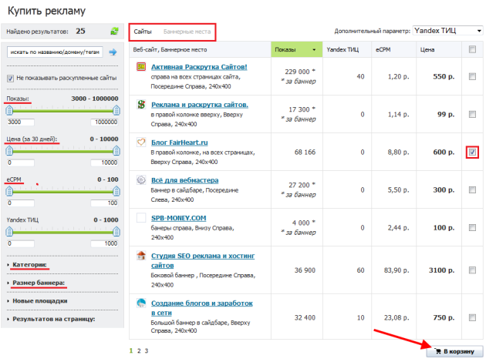
Task: Check the select-all checkbox in table header
Action: click(x=472, y=49)
